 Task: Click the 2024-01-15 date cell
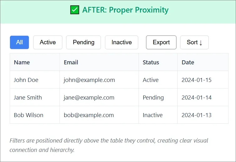pos(197,80)
